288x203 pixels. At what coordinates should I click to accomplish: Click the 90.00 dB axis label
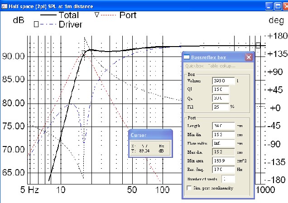(14, 57)
